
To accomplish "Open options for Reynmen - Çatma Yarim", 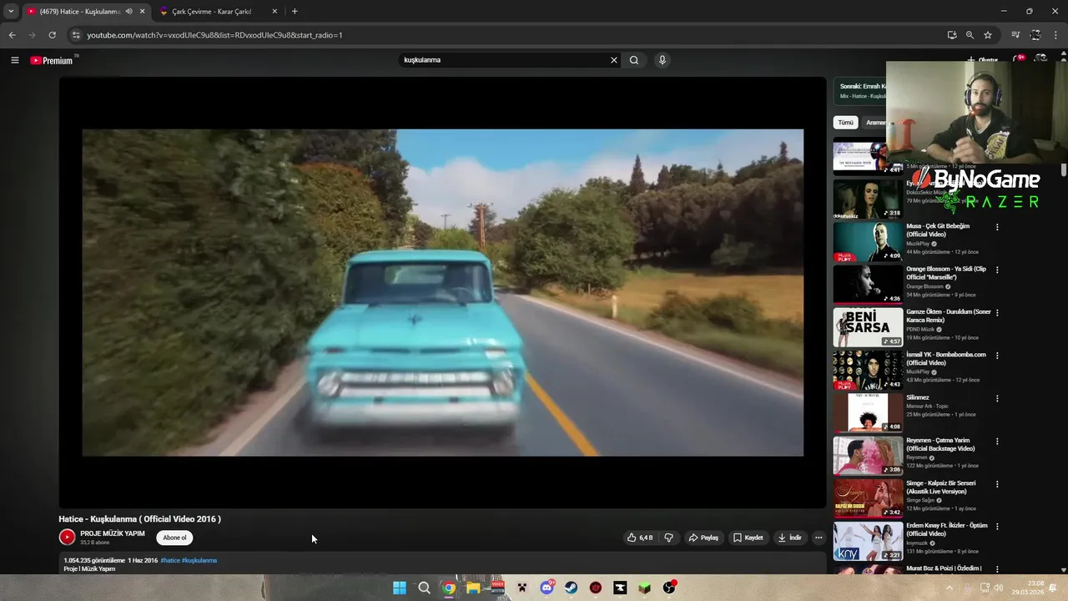I will pos(997,441).
